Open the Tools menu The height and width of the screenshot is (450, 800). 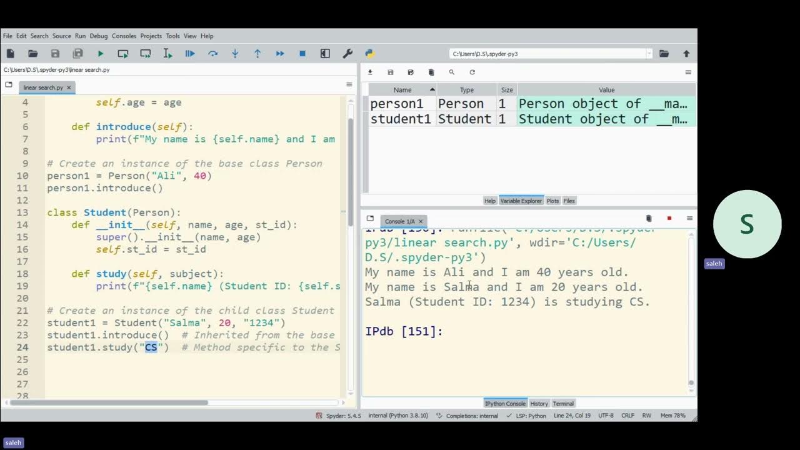173,36
